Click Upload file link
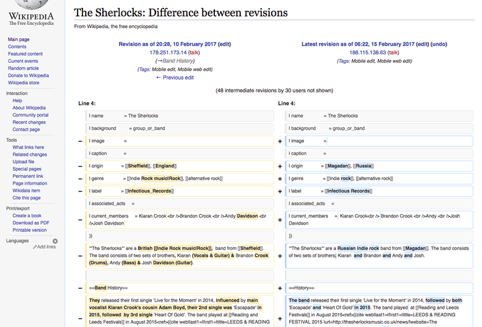The image size is (482, 327). (x=23, y=162)
